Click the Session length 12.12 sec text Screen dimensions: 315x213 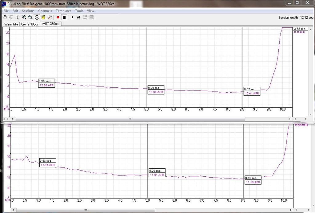(296, 18)
